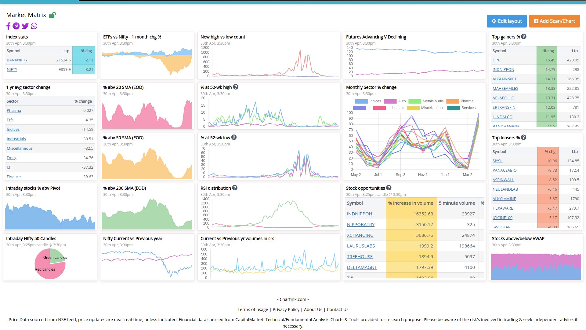Open the BANKNIFTY symbol link
This screenshot has width=586, height=330.
tap(17, 60)
